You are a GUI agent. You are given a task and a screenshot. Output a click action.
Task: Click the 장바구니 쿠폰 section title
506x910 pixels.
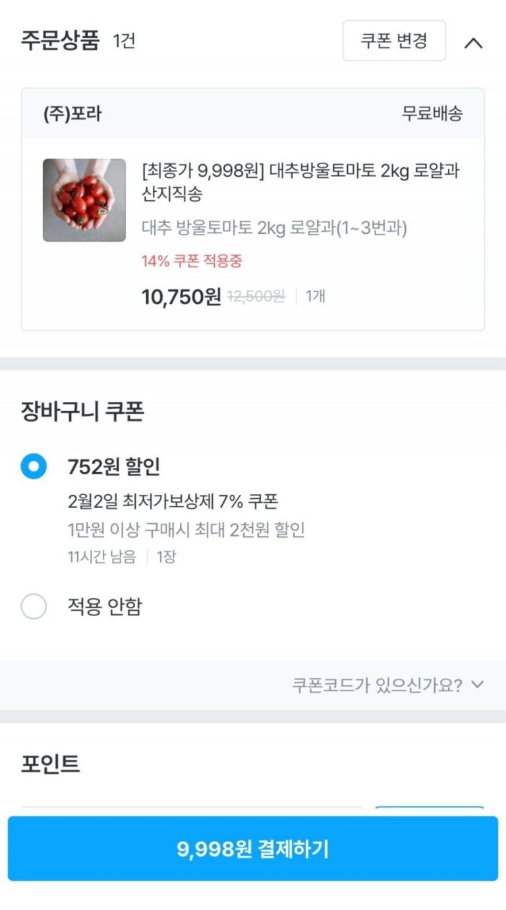(82, 412)
